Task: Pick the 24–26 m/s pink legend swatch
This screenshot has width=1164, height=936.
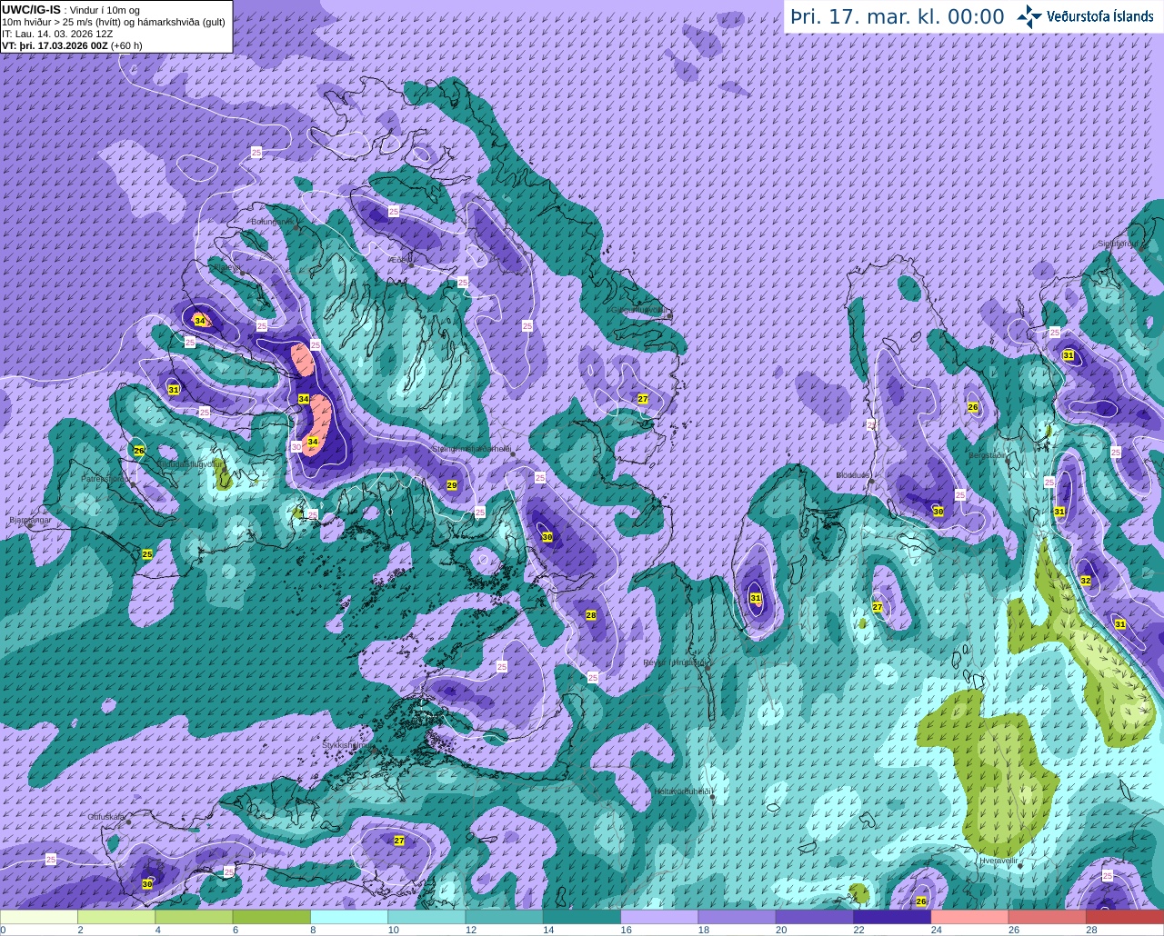Action: pyautogui.click(x=970, y=917)
